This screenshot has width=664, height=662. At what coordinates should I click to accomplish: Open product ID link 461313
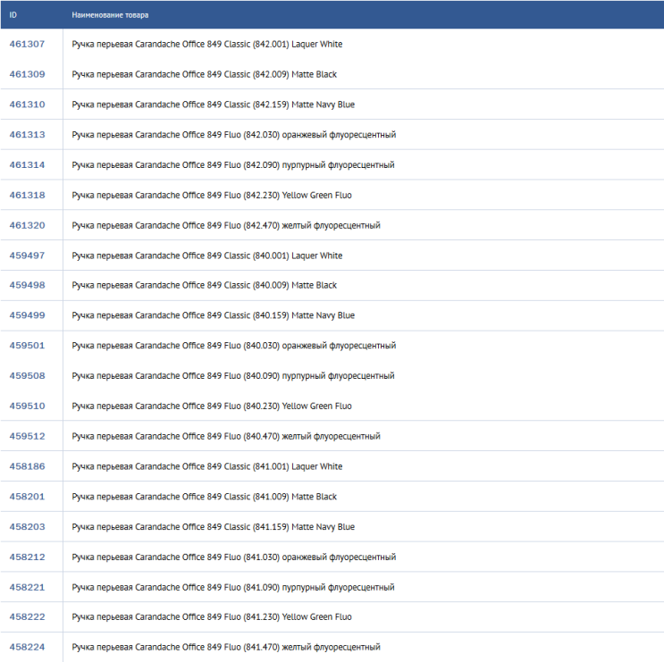pos(27,135)
